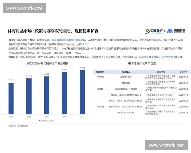Click the 2025年6月 date cell

(x=183, y=107)
